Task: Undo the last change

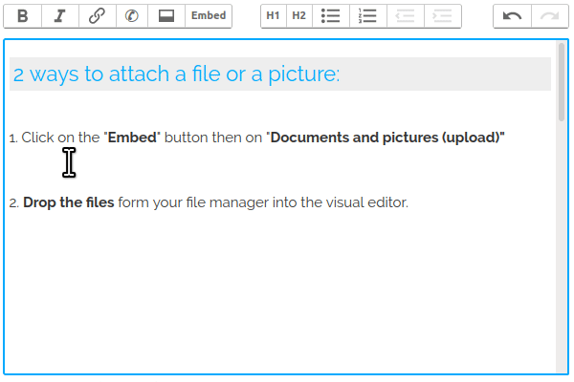Action: click(x=512, y=16)
